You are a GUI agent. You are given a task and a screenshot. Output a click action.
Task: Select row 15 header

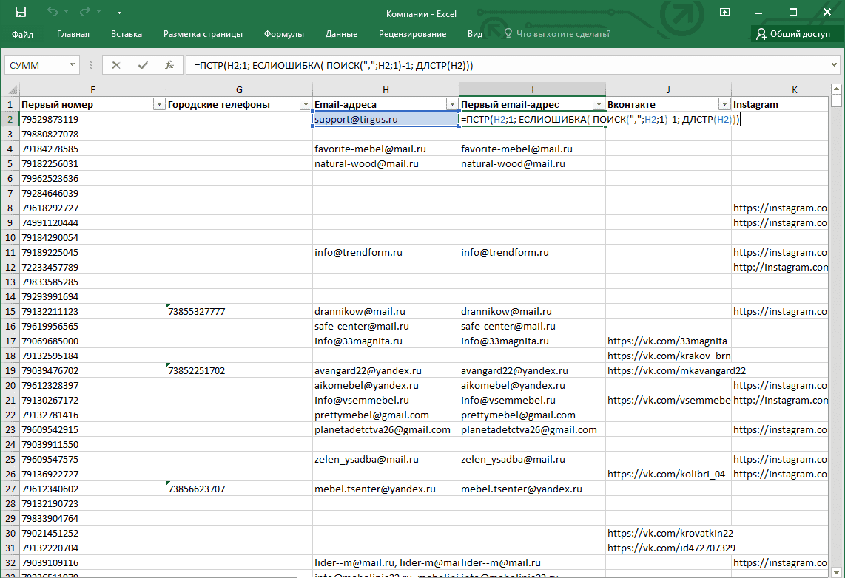tap(10, 312)
